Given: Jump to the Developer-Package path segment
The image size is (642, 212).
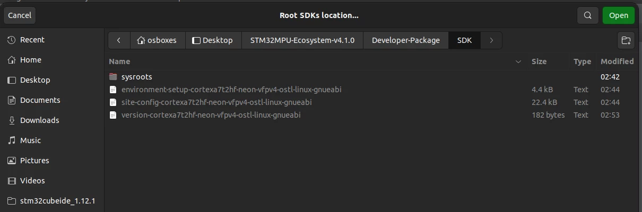Looking at the screenshot, I should click(x=406, y=40).
